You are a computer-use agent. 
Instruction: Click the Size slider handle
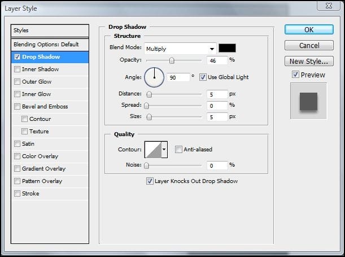tap(149, 117)
